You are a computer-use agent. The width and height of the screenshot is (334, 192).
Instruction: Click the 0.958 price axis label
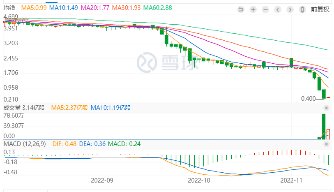(x=11, y=88)
